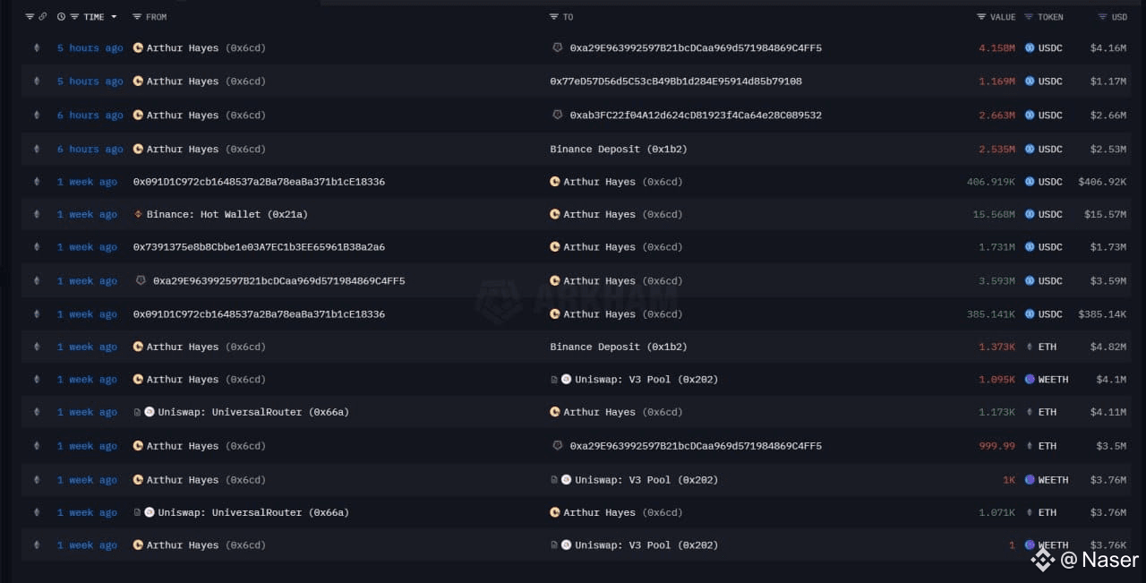1146x583 pixels.
Task: Click the USDC label in $1.73M row
Action: [1050, 247]
